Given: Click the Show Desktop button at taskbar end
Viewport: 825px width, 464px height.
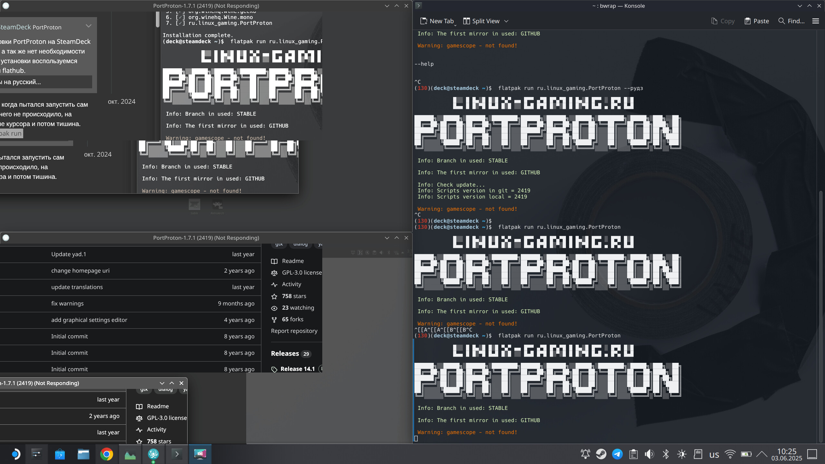Looking at the screenshot, I should click(812, 454).
